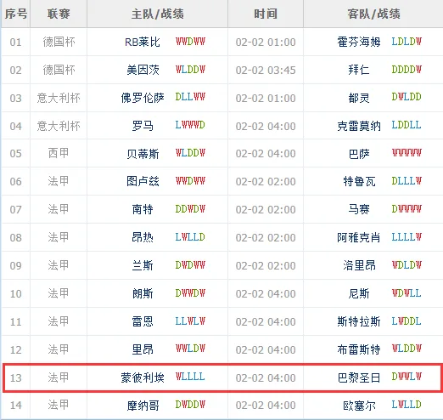Click 意大利杯 league in row 03
443x420 pixels.
point(59,98)
